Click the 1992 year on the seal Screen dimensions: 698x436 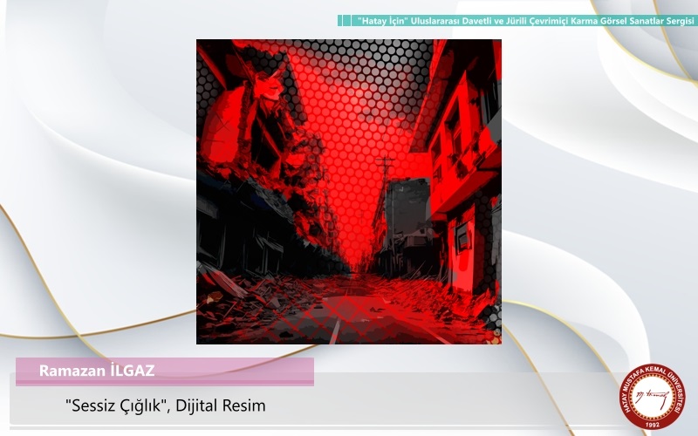point(653,423)
